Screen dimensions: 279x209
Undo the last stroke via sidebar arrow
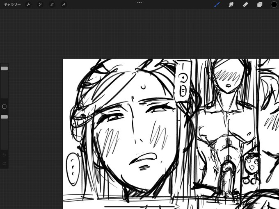[x=4, y=155]
